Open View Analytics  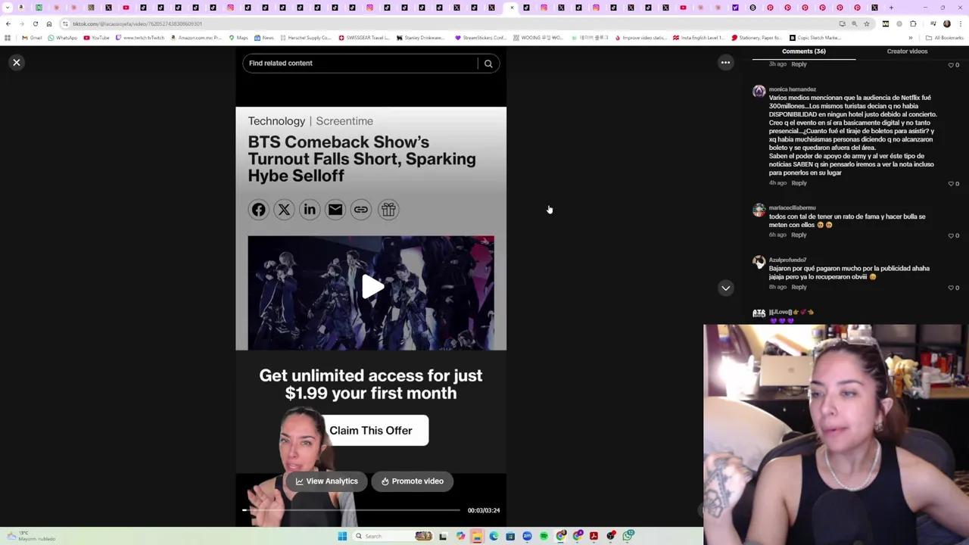click(326, 481)
